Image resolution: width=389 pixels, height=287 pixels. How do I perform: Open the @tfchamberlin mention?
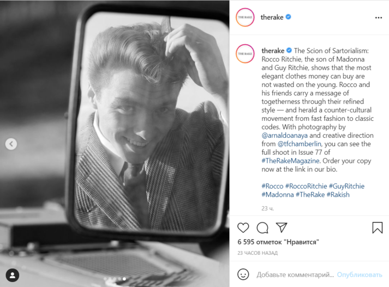pyautogui.click(x=299, y=144)
